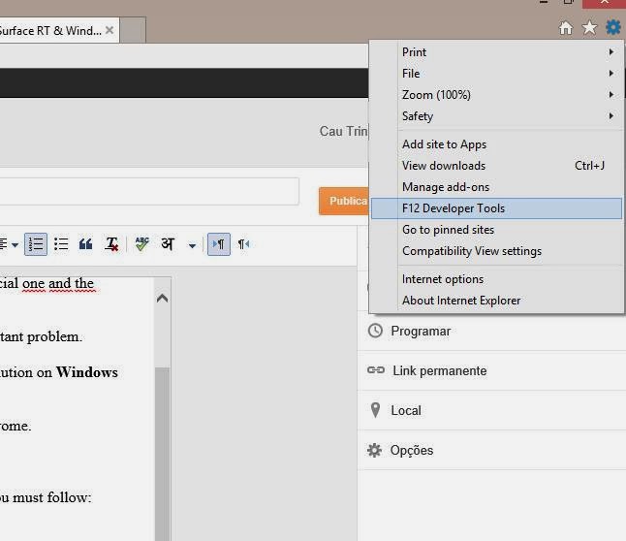The height and width of the screenshot is (541, 626).
Task: Click the blue Tools gear icon
Action: click(613, 27)
